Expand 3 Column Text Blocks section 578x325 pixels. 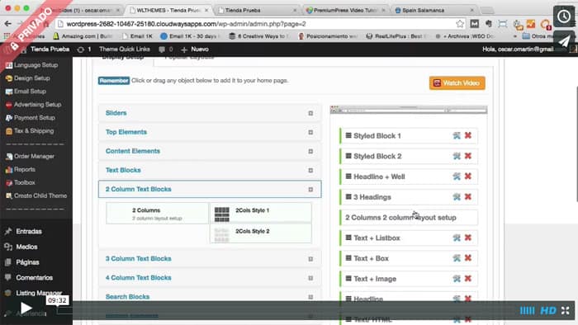[210, 259]
